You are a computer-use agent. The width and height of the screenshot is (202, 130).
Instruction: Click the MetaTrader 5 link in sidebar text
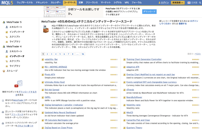pos(19,100)
